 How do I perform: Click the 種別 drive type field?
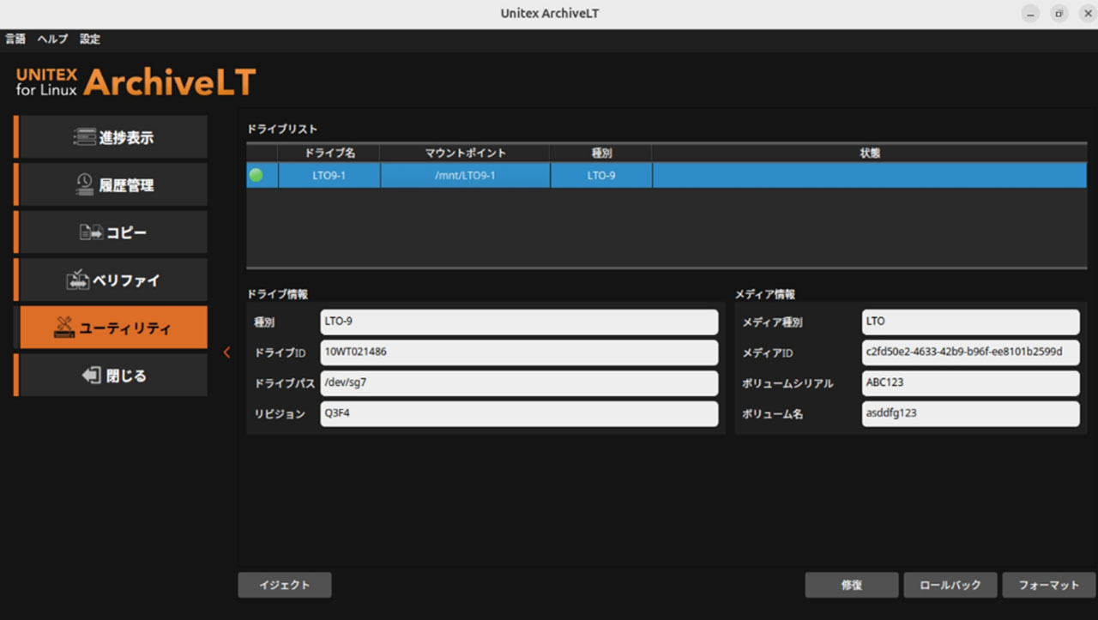coord(519,322)
